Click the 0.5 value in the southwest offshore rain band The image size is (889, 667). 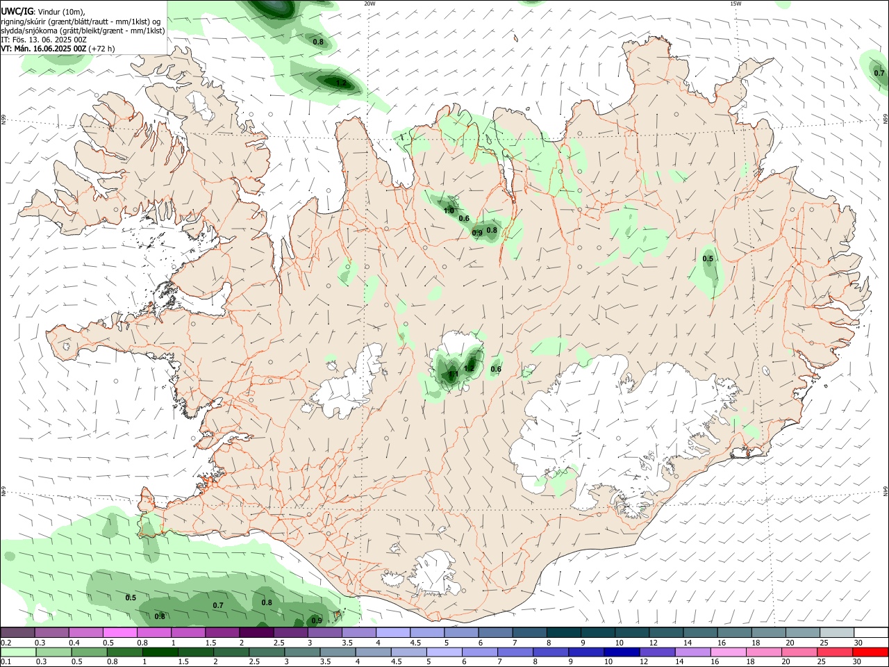[x=131, y=598]
